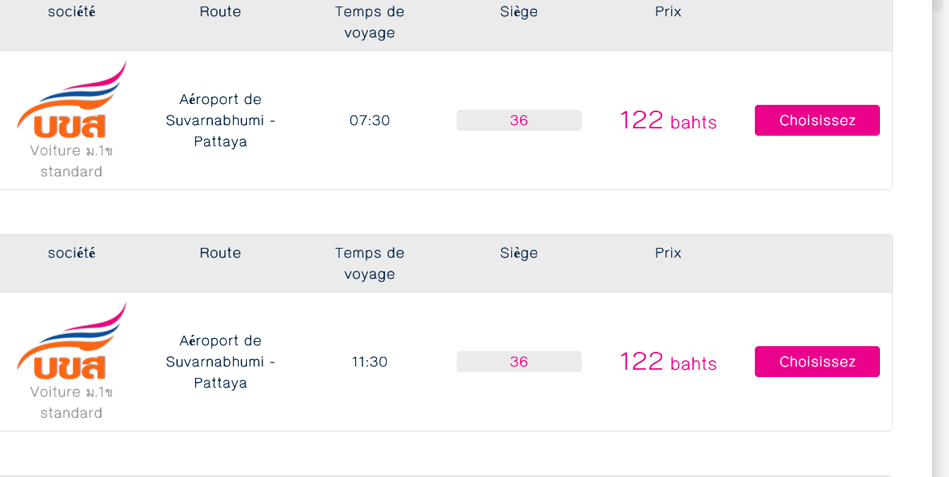Click the bus company logo for 07:30 trip
The width and height of the screenshot is (949, 477).
[71, 100]
